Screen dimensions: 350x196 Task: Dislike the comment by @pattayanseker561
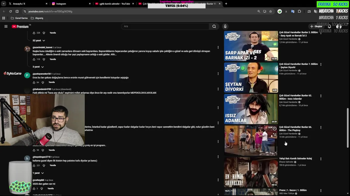tap(43, 82)
